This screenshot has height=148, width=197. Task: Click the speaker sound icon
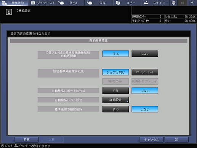pos(183,3)
